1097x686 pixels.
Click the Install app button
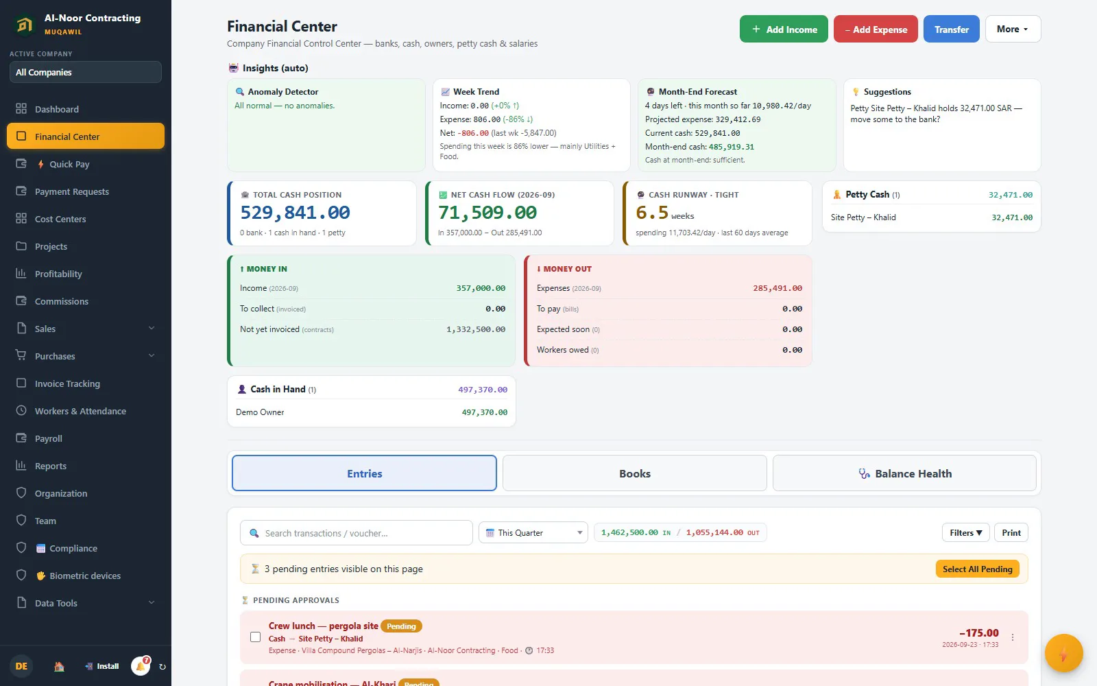tap(101, 666)
